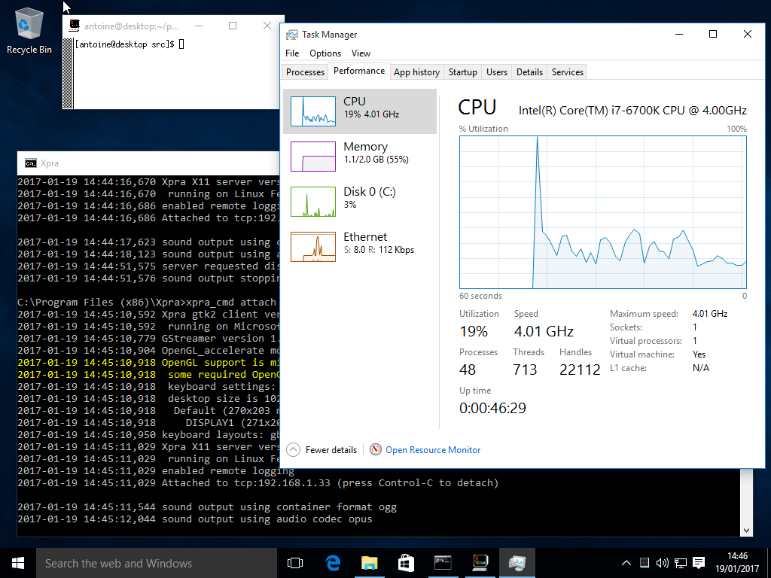Switch to the Processes tab
Image resolution: width=771 pixels, height=578 pixels.
pos(306,71)
